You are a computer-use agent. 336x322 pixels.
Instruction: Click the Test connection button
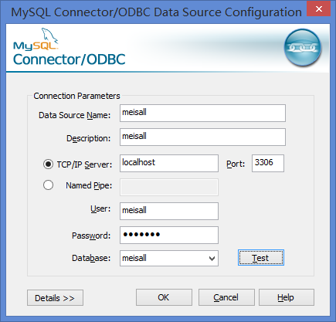261,257
